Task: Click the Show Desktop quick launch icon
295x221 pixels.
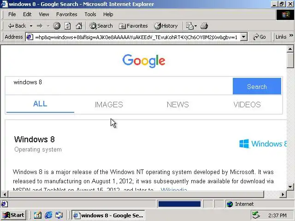Action: point(37,215)
